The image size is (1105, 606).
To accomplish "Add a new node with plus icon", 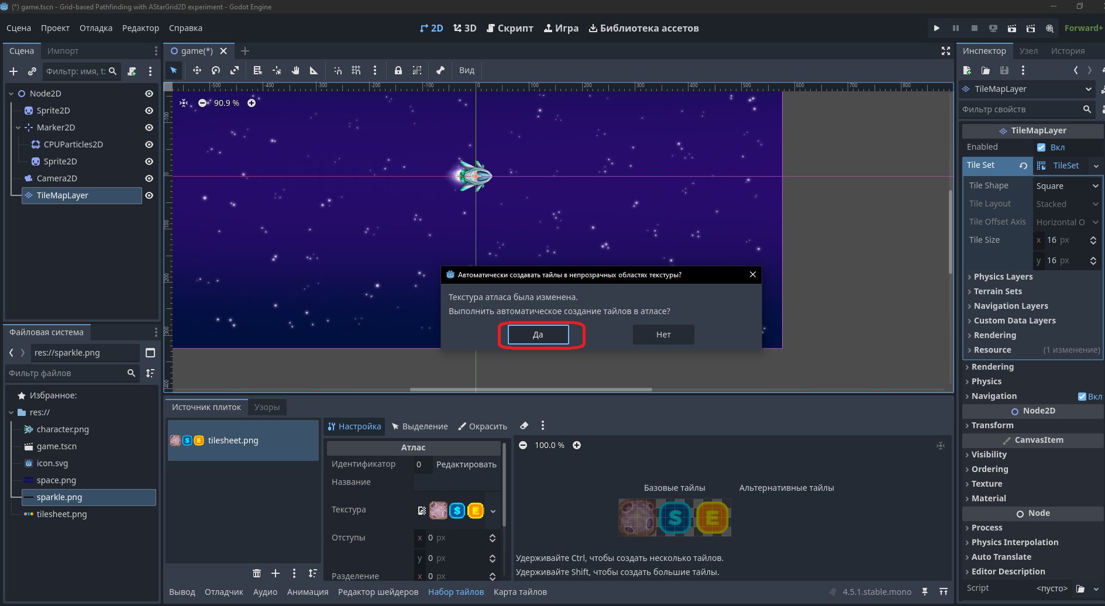I will click(x=13, y=71).
